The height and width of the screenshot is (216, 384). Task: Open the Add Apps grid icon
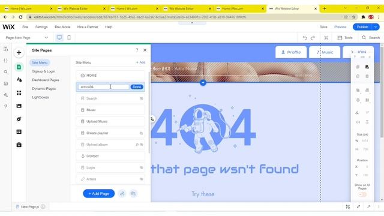tap(19, 93)
